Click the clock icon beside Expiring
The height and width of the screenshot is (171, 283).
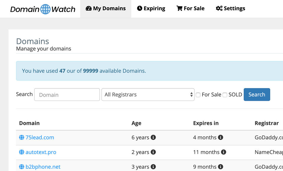(139, 8)
